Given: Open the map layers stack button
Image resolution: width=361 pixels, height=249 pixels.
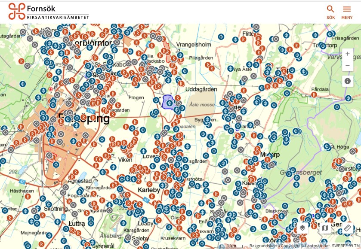Looking at the screenshot, I should point(302,228).
